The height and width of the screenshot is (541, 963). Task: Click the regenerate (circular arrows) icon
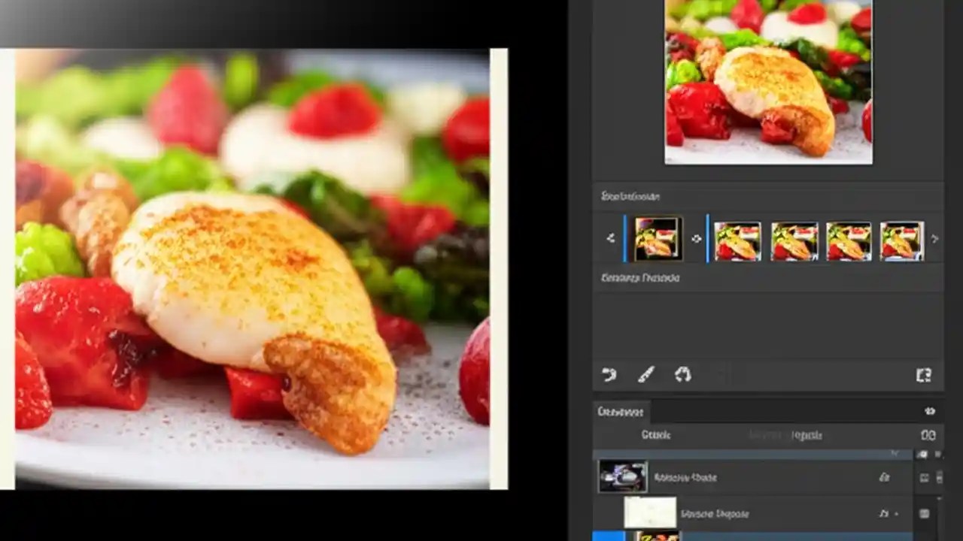coord(683,374)
